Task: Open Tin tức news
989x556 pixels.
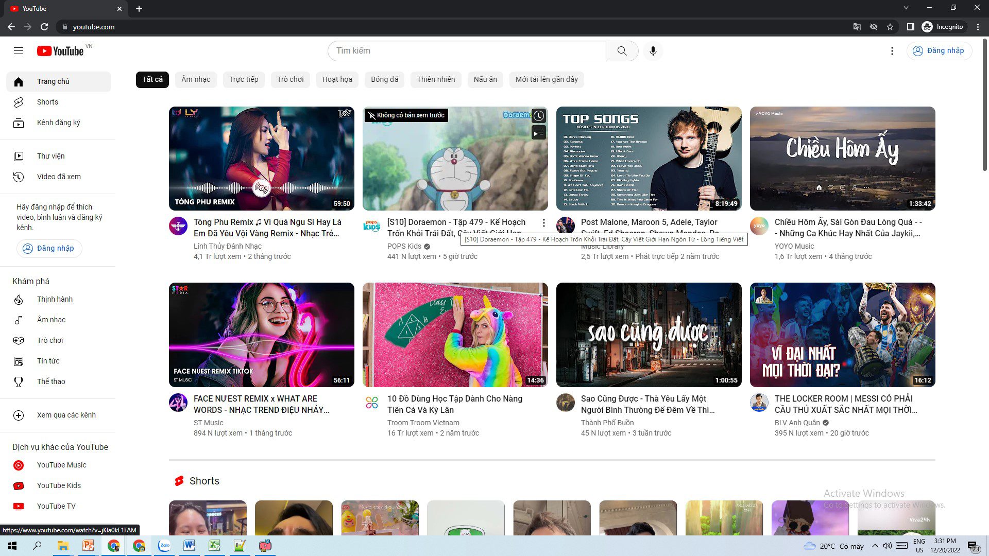Action: 59,361
